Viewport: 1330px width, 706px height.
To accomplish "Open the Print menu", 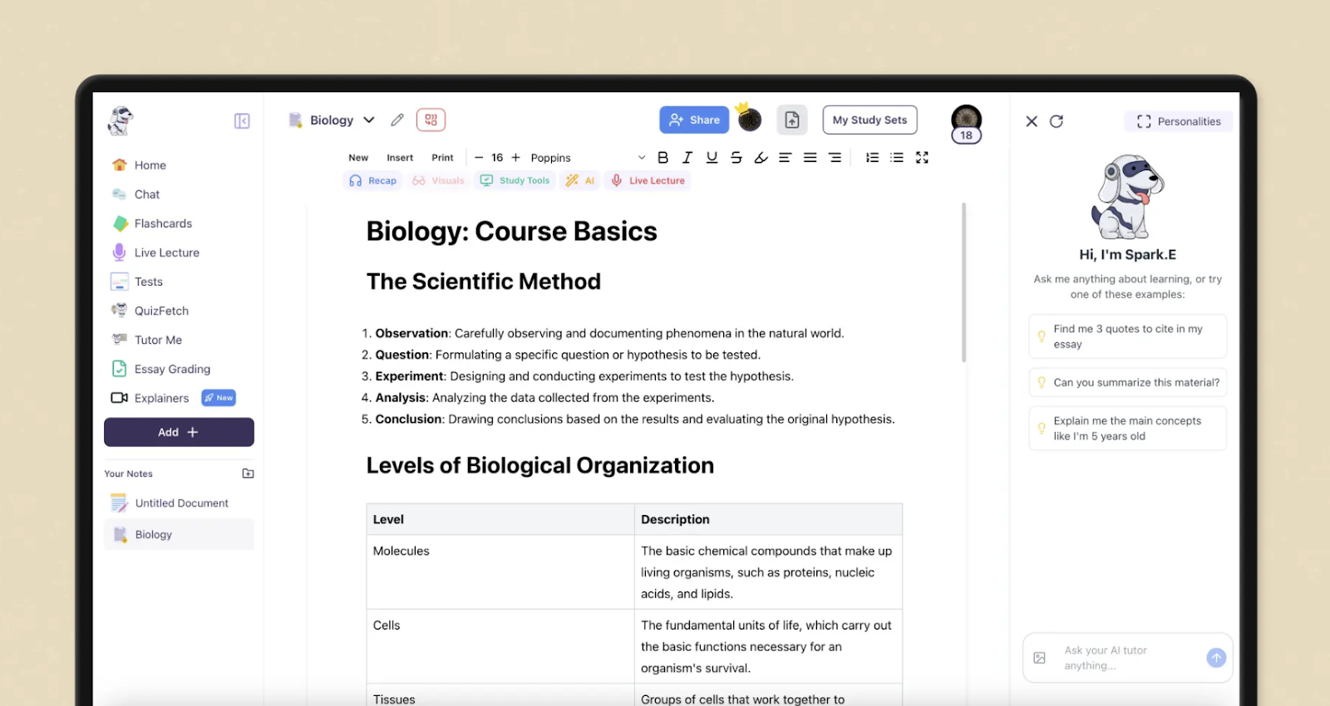I will coord(442,158).
